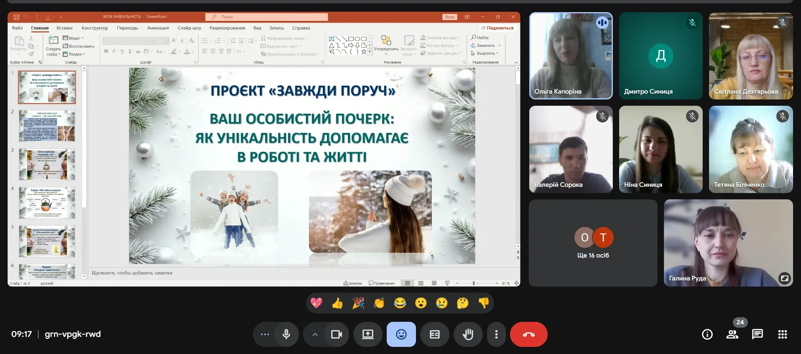
Task: Show the participants list icon
Action: (x=732, y=334)
